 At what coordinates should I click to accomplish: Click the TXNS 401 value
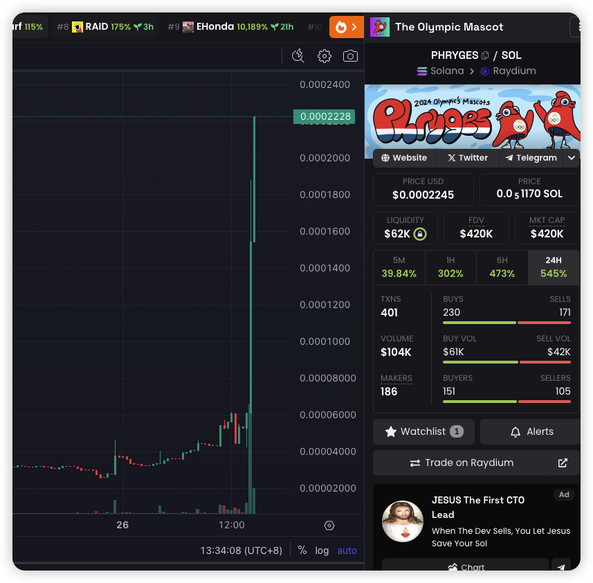389,313
